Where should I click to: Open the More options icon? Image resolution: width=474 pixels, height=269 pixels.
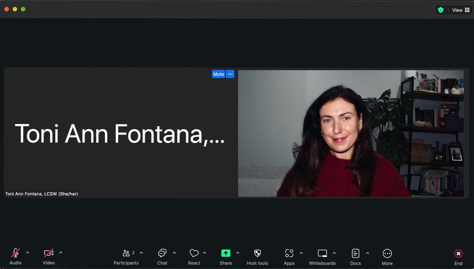point(387,253)
